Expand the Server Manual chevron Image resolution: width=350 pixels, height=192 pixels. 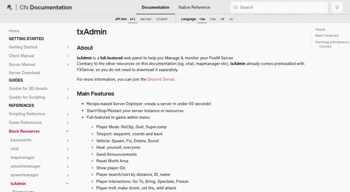point(67,65)
